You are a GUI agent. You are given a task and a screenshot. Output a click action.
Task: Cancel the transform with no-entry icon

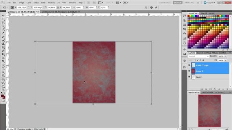(152, 7)
